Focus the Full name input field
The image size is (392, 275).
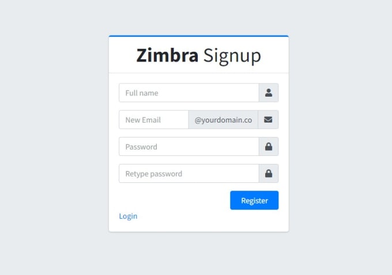[x=189, y=93]
